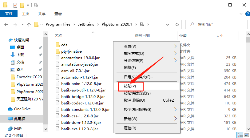Open the recent locations dropdown arrow

point(22,25)
